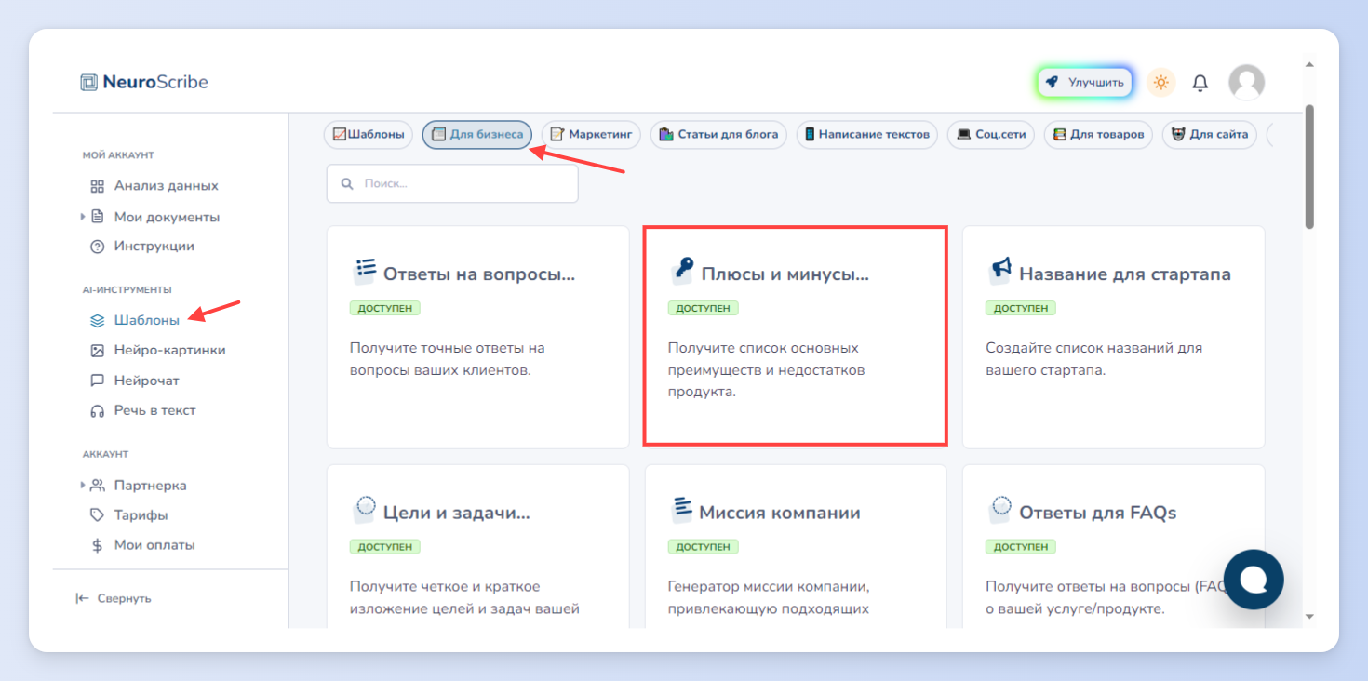
Task: Click the megaphone icon on Название для стартапа
Action: pos(1000,271)
